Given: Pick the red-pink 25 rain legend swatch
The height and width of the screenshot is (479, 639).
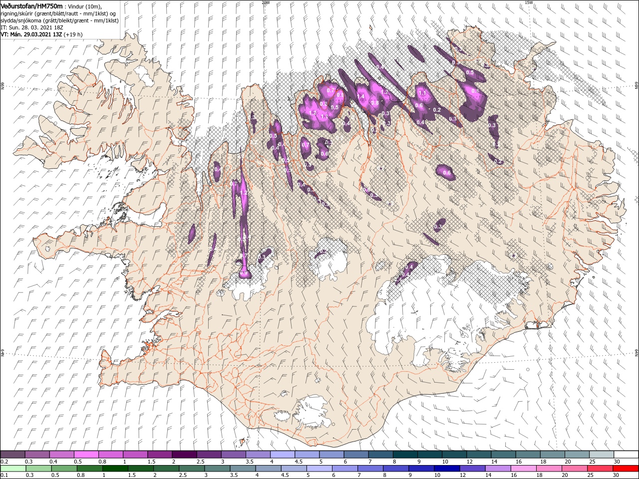Looking at the screenshot, I should point(600,469).
